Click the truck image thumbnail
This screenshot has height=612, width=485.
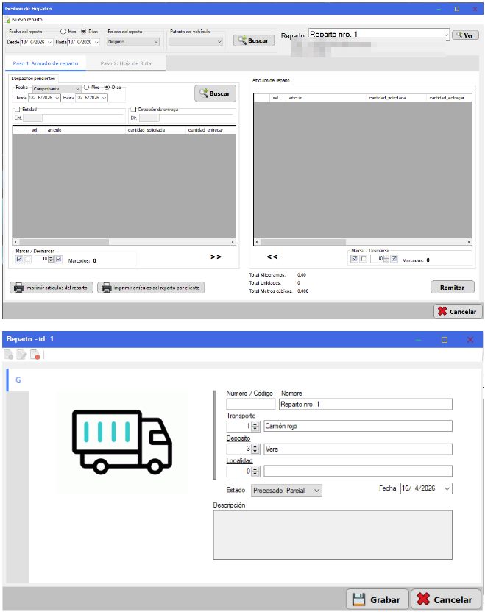point(122,442)
